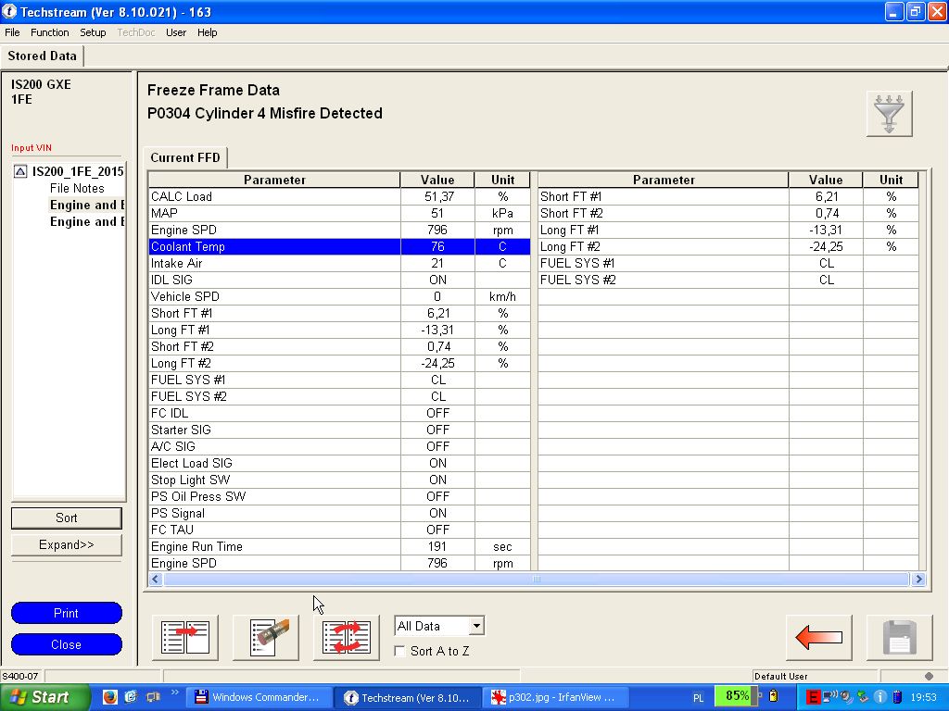
Task: Click the PL language indicator
Action: (x=699, y=698)
